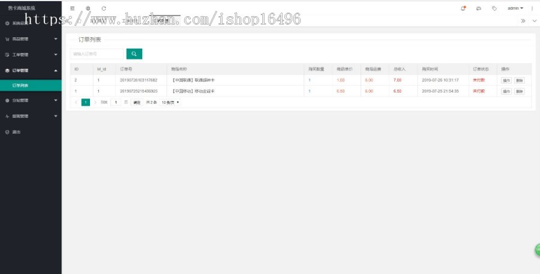Click the circle icon beside 分站管理
The width and height of the screenshot is (540, 274).
point(7,100)
